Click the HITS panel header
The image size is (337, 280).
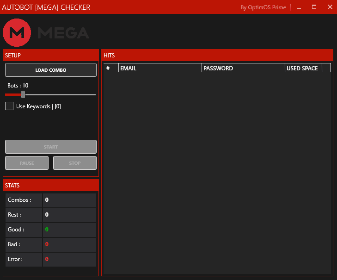pyautogui.click(x=217, y=56)
